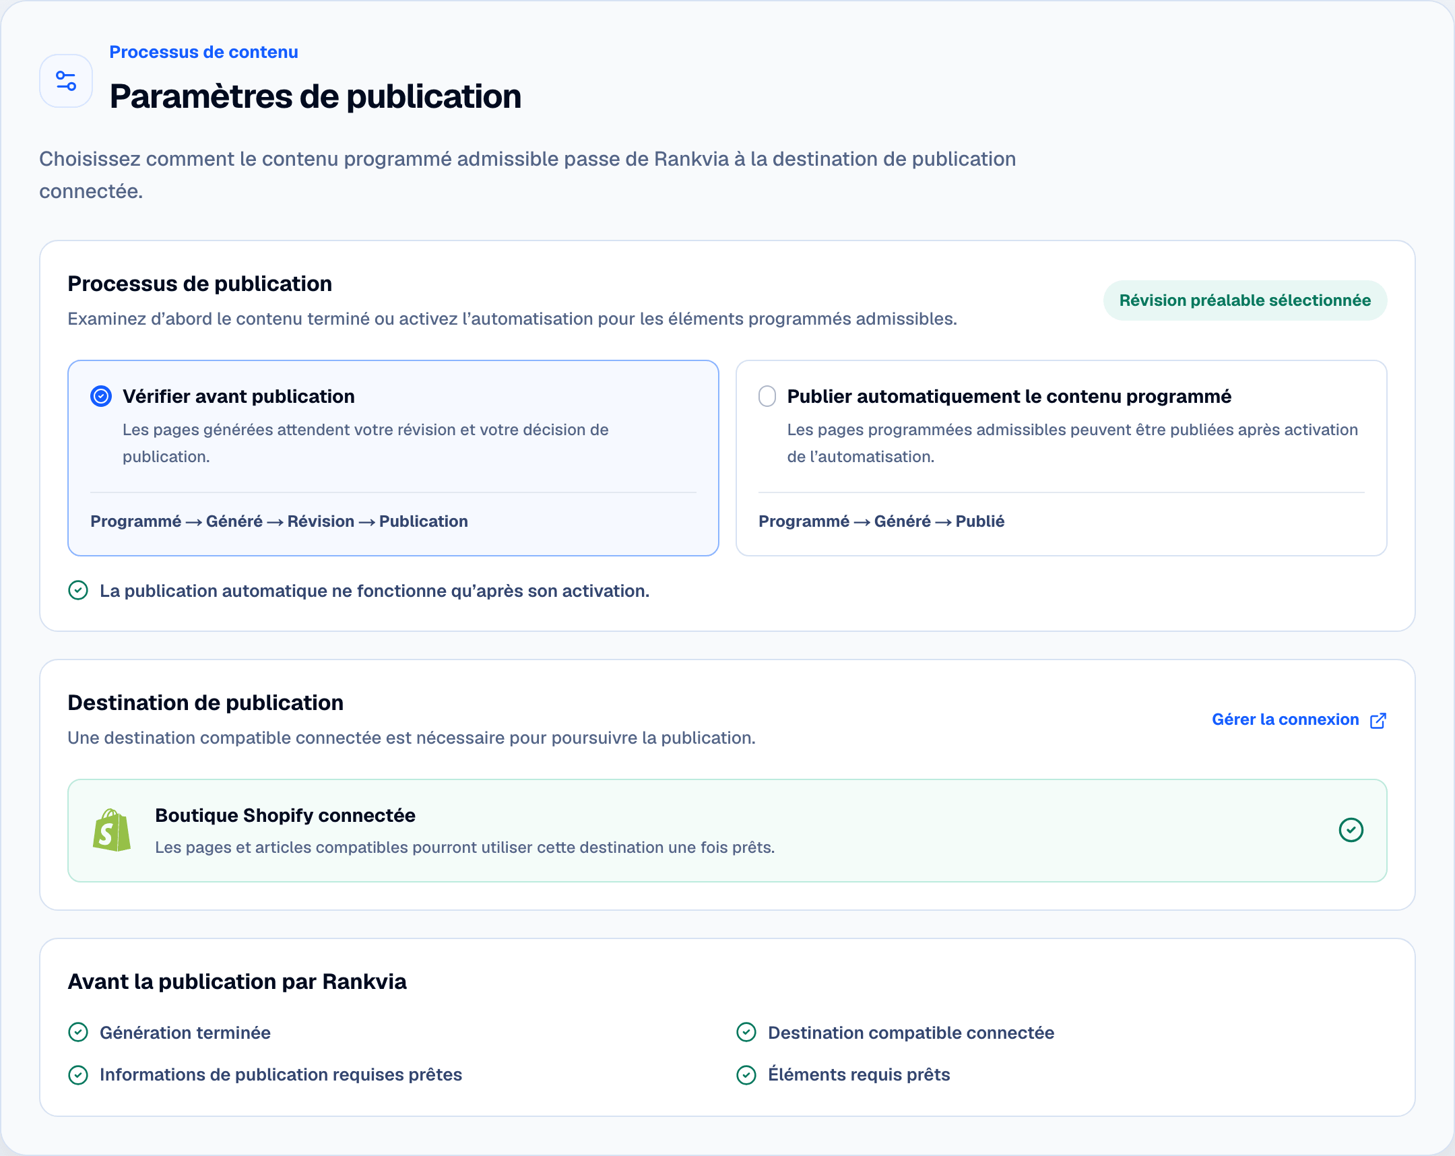Image resolution: width=1455 pixels, height=1156 pixels.
Task: Click the Destination compatible connectée text
Action: pos(911,1033)
